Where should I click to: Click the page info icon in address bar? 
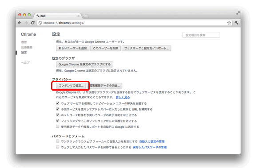pos(40,23)
